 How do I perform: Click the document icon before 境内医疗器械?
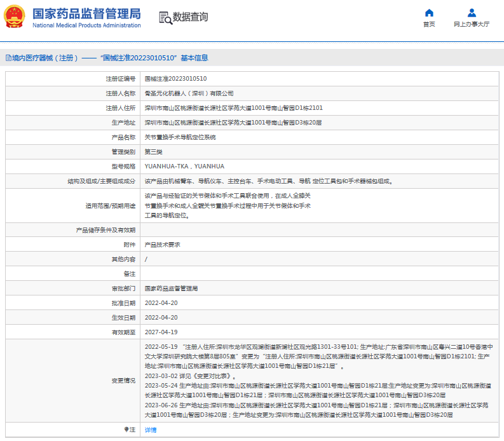point(8,58)
